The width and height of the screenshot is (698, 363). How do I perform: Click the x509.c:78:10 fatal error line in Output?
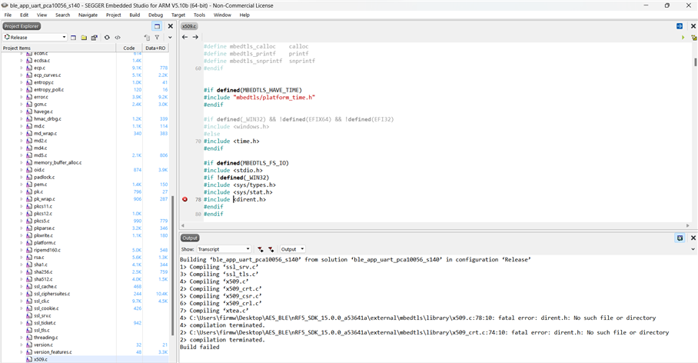[418, 318]
